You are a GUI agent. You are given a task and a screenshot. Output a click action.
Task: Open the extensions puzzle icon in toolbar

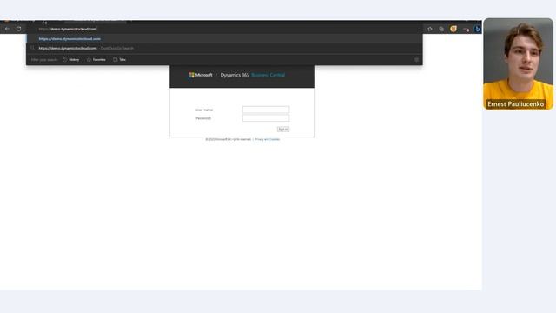pyautogui.click(x=430, y=29)
